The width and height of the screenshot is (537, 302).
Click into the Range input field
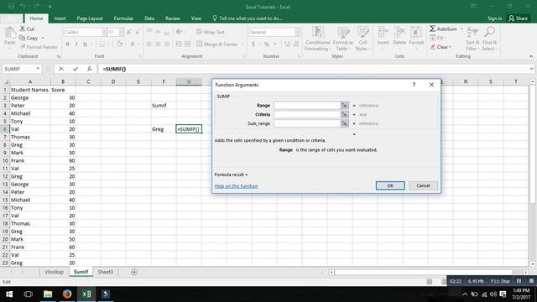[307, 106]
